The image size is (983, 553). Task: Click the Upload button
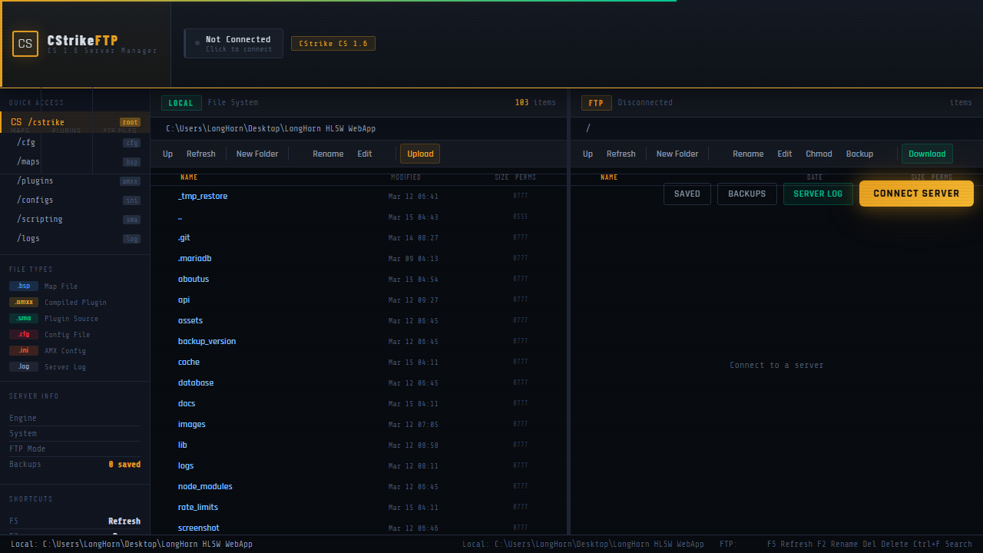pyautogui.click(x=420, y=154)
